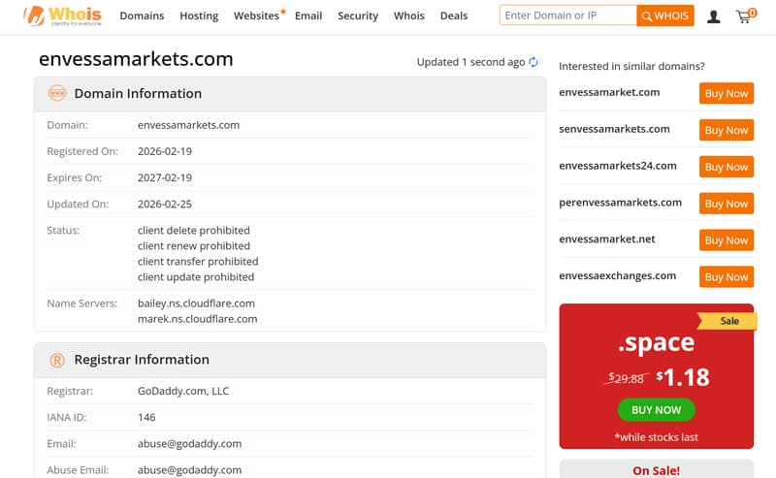Screen dimensions: 776x478
Task: Click status client transfer prohibited
Action: tap(198, 261)
